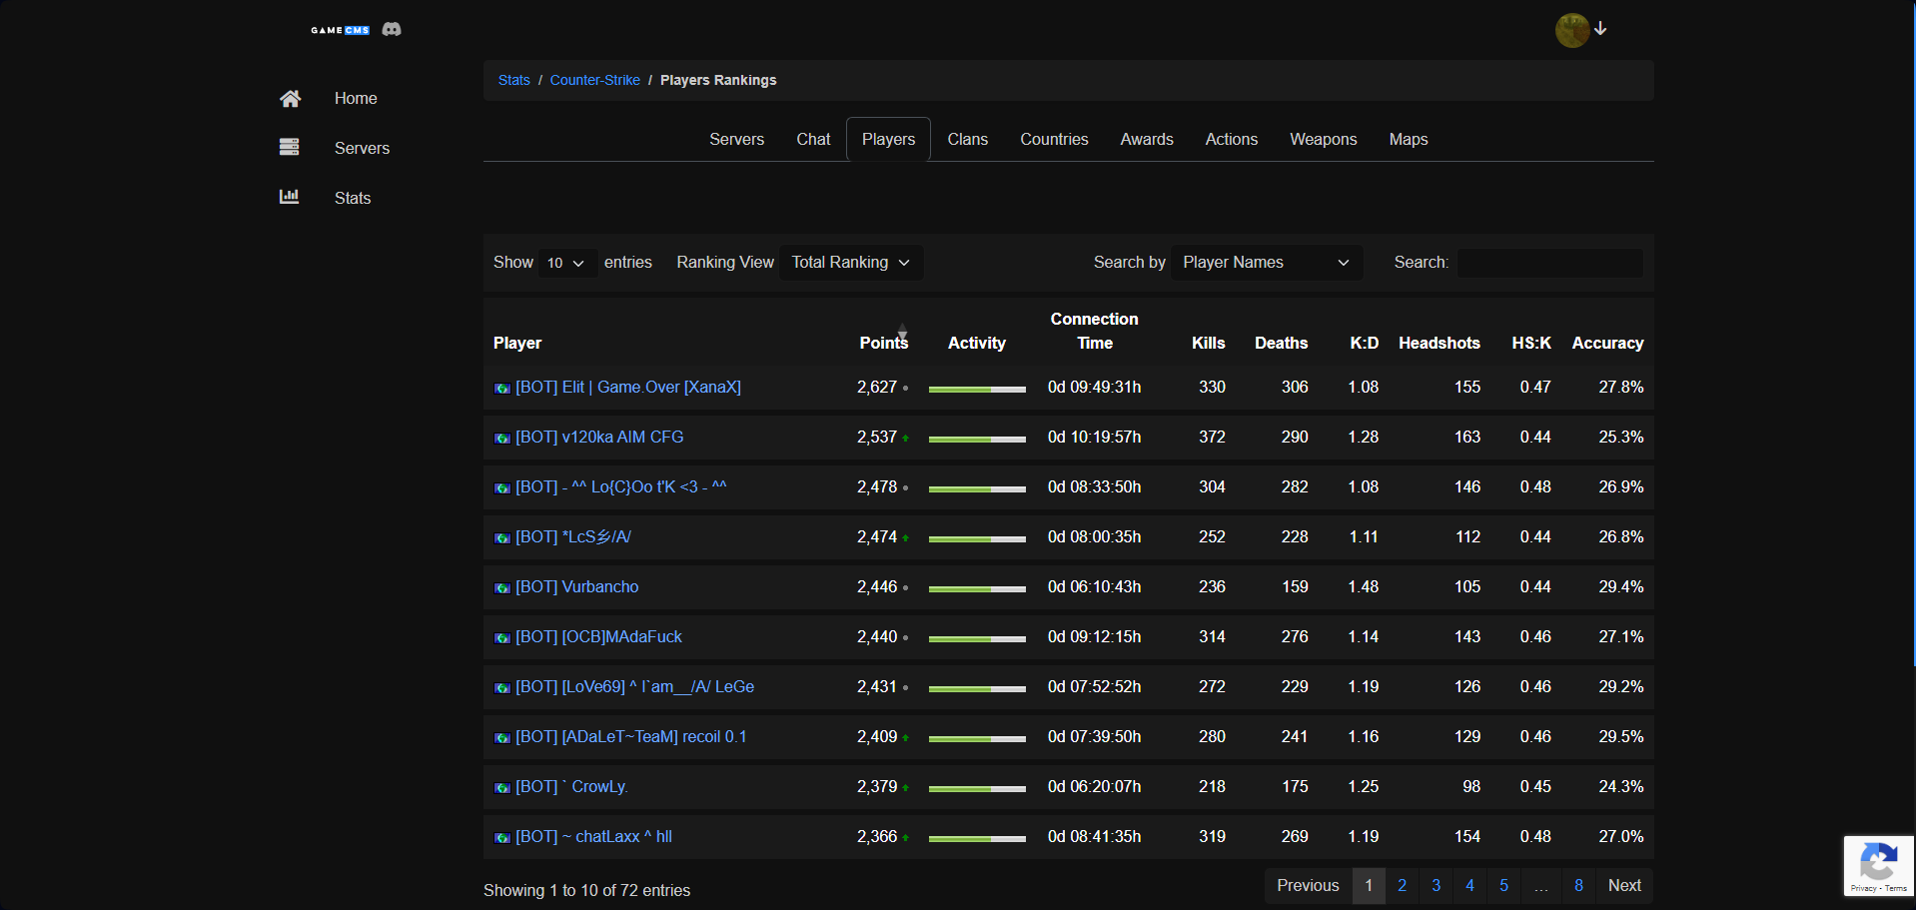This screenshot has height=910, width=1916.
Task: Click flag icon beside v120ka AIM CFG
Action: tap(502, 439)
